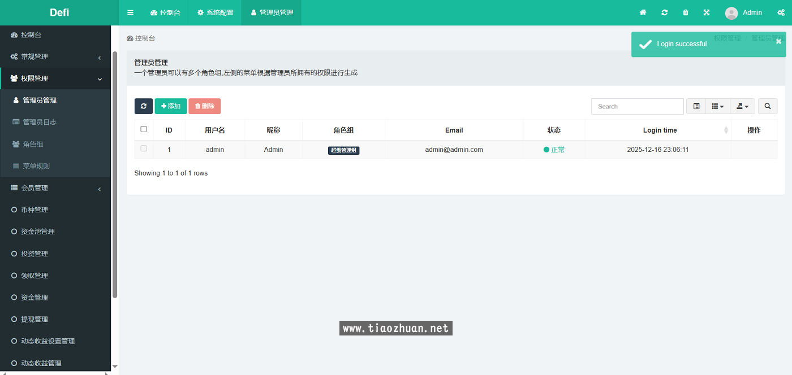Screen dimensions: 792x375
Task: Check the select-all checkbox in table header
Action: [x=144, y=129]
